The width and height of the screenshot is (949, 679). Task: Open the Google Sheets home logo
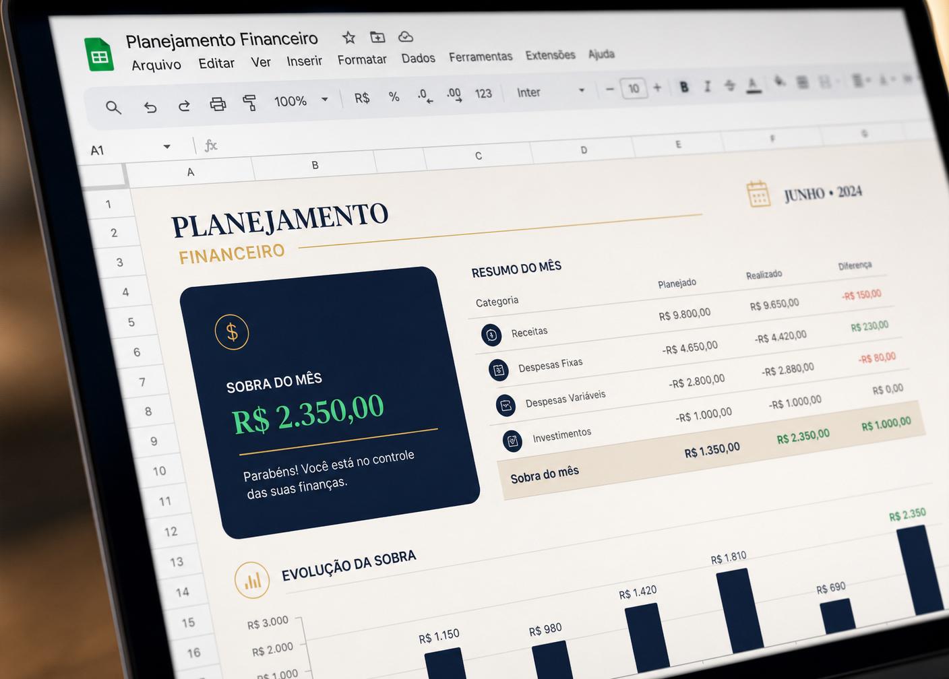click(98, 55)
